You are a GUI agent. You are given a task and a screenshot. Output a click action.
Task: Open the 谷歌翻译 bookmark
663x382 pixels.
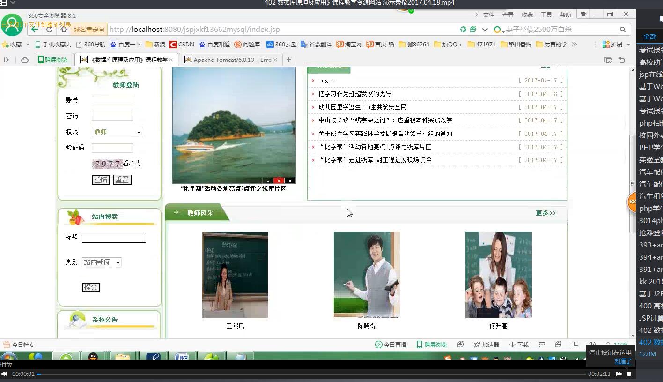pos(316,44)
